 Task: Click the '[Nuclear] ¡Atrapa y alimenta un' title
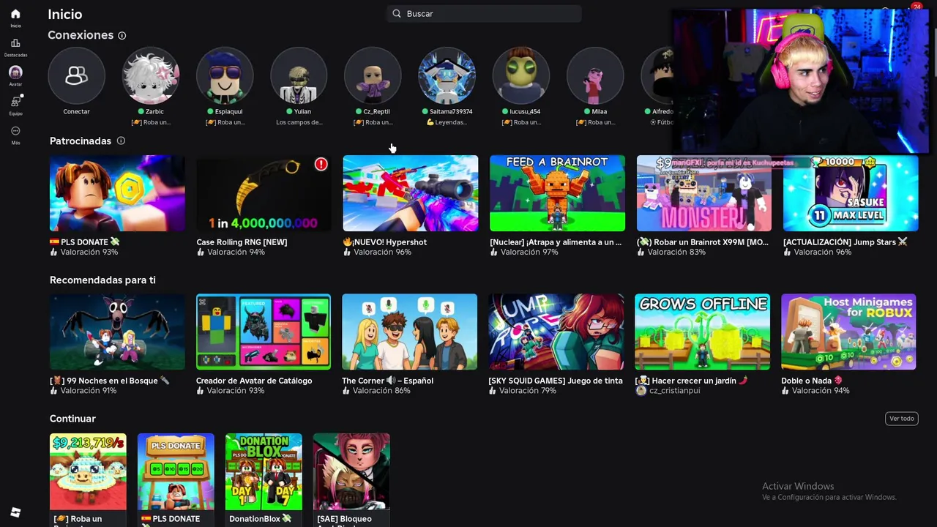pos(556,242)
